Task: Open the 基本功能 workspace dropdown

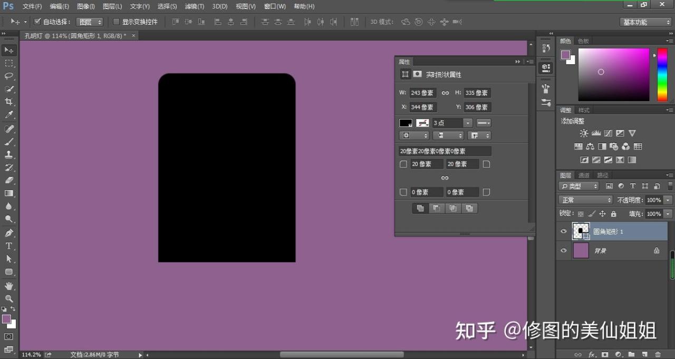Action: tap(645, 22)
